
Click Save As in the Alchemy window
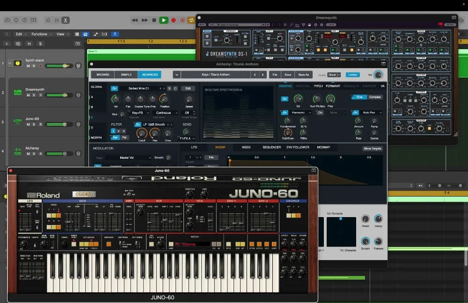pos(304,74)
